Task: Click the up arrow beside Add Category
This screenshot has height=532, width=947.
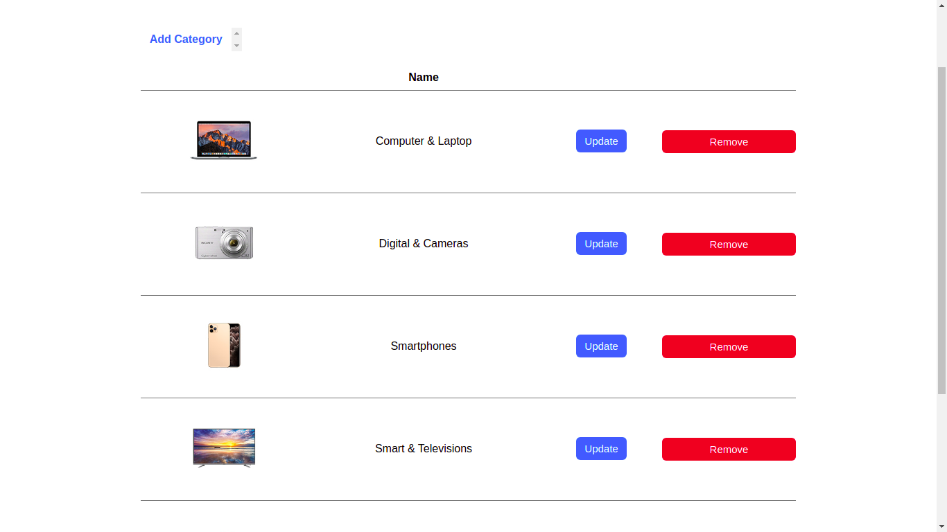Action: [x=236, y=33]
